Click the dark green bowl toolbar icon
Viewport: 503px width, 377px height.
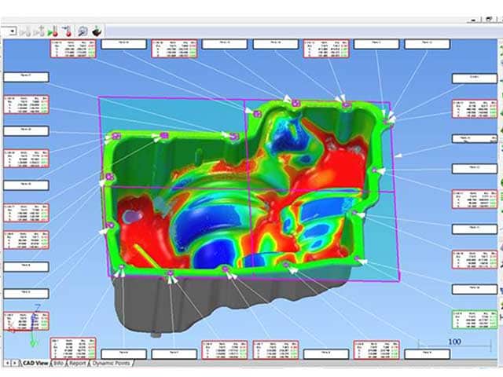click(97, 31)
